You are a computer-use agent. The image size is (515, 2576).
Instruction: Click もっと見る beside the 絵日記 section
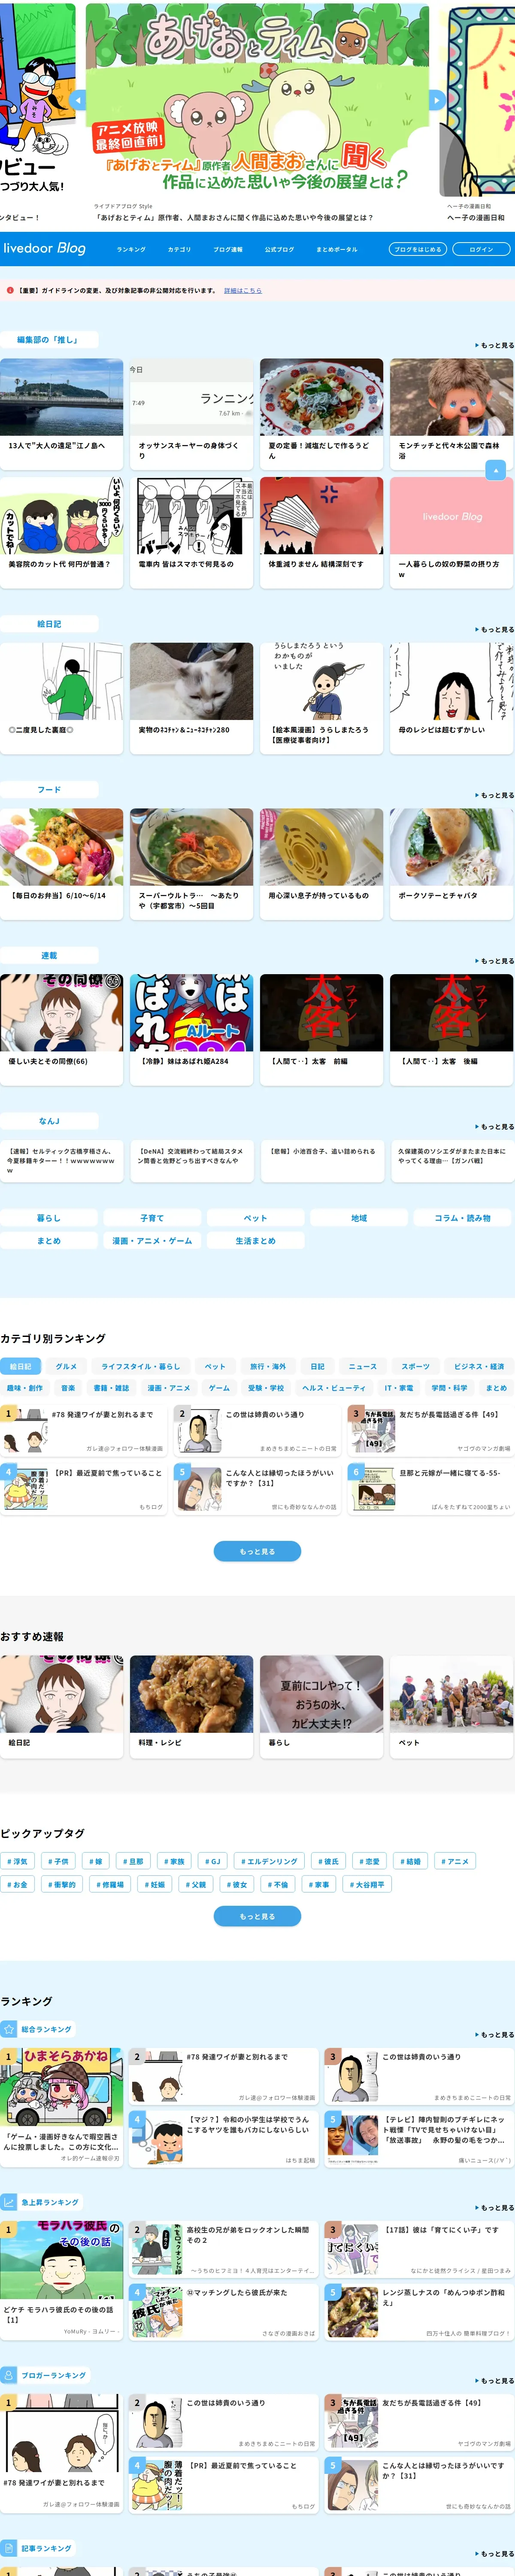tap(495, 629)
